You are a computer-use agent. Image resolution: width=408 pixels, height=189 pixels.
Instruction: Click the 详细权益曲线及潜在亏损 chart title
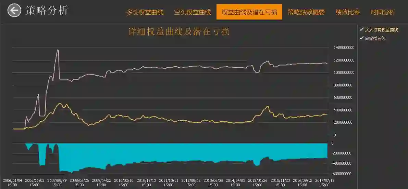click(179, 32)
